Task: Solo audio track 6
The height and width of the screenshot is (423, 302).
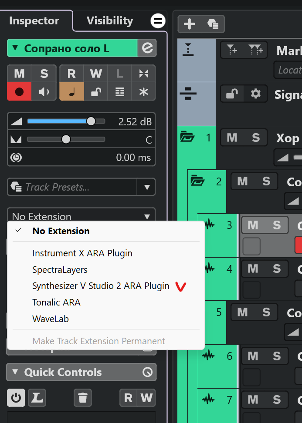Action: click(277, 356)
